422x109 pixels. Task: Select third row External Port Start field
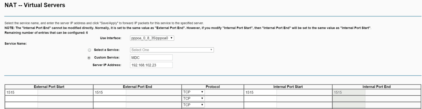coord(21,105)
